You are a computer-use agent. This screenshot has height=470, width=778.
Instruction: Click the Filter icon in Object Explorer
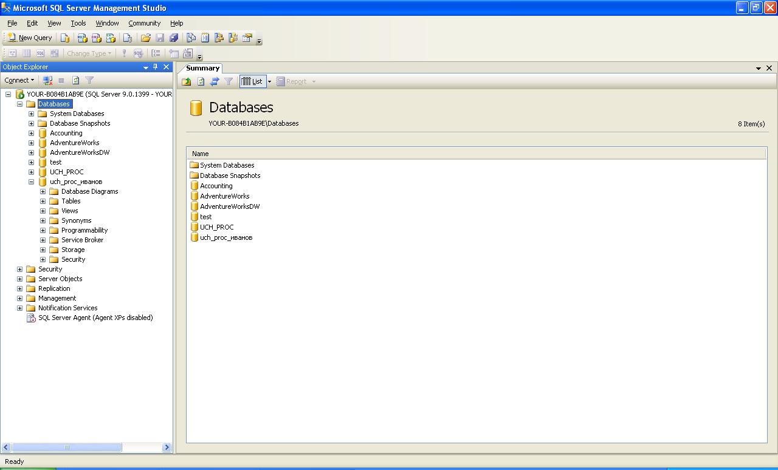89,80
